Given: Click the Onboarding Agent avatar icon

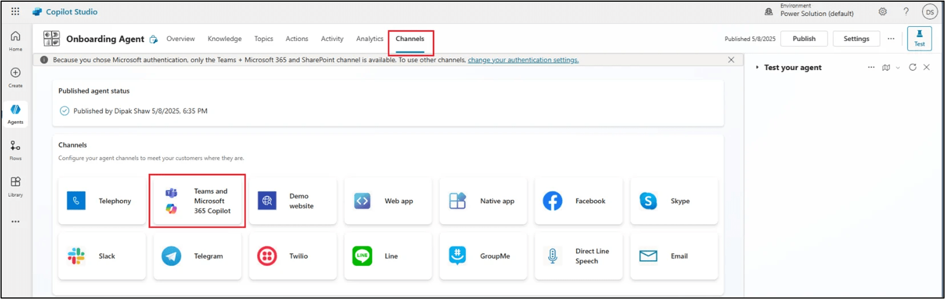Looking at the screenshot, I should pos(51,39).
